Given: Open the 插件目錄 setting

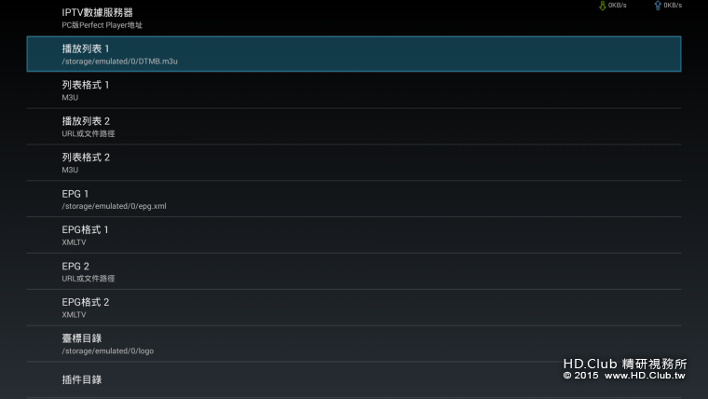Looking at the screenshot, I should pos(354,380).
